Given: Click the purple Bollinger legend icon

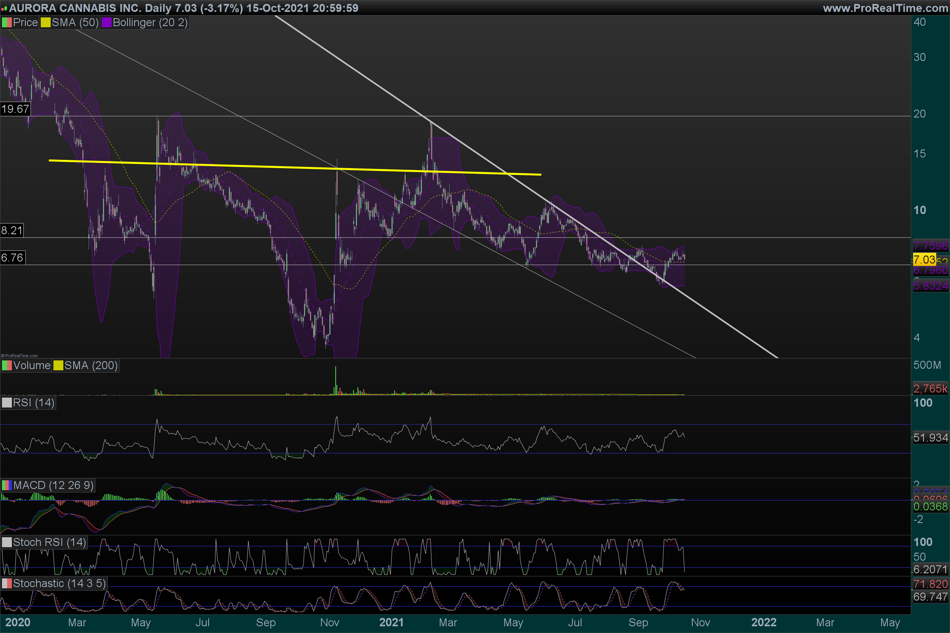Looking at the screenshot, I should click(x=106, y=23).
